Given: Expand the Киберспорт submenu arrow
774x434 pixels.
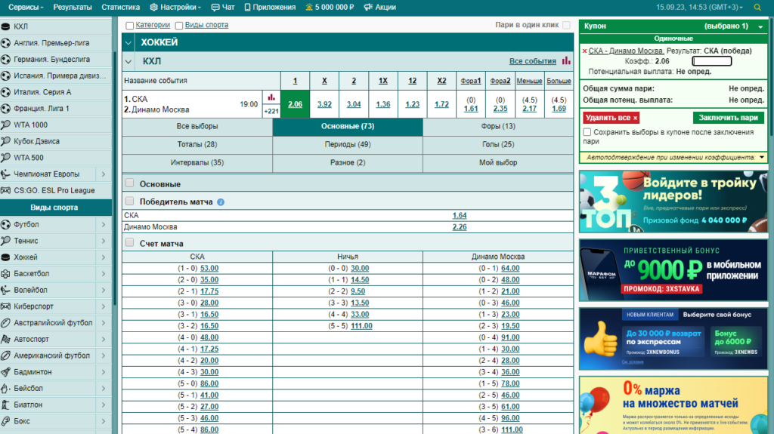Looking at the screenshot, I should (104, 306).
